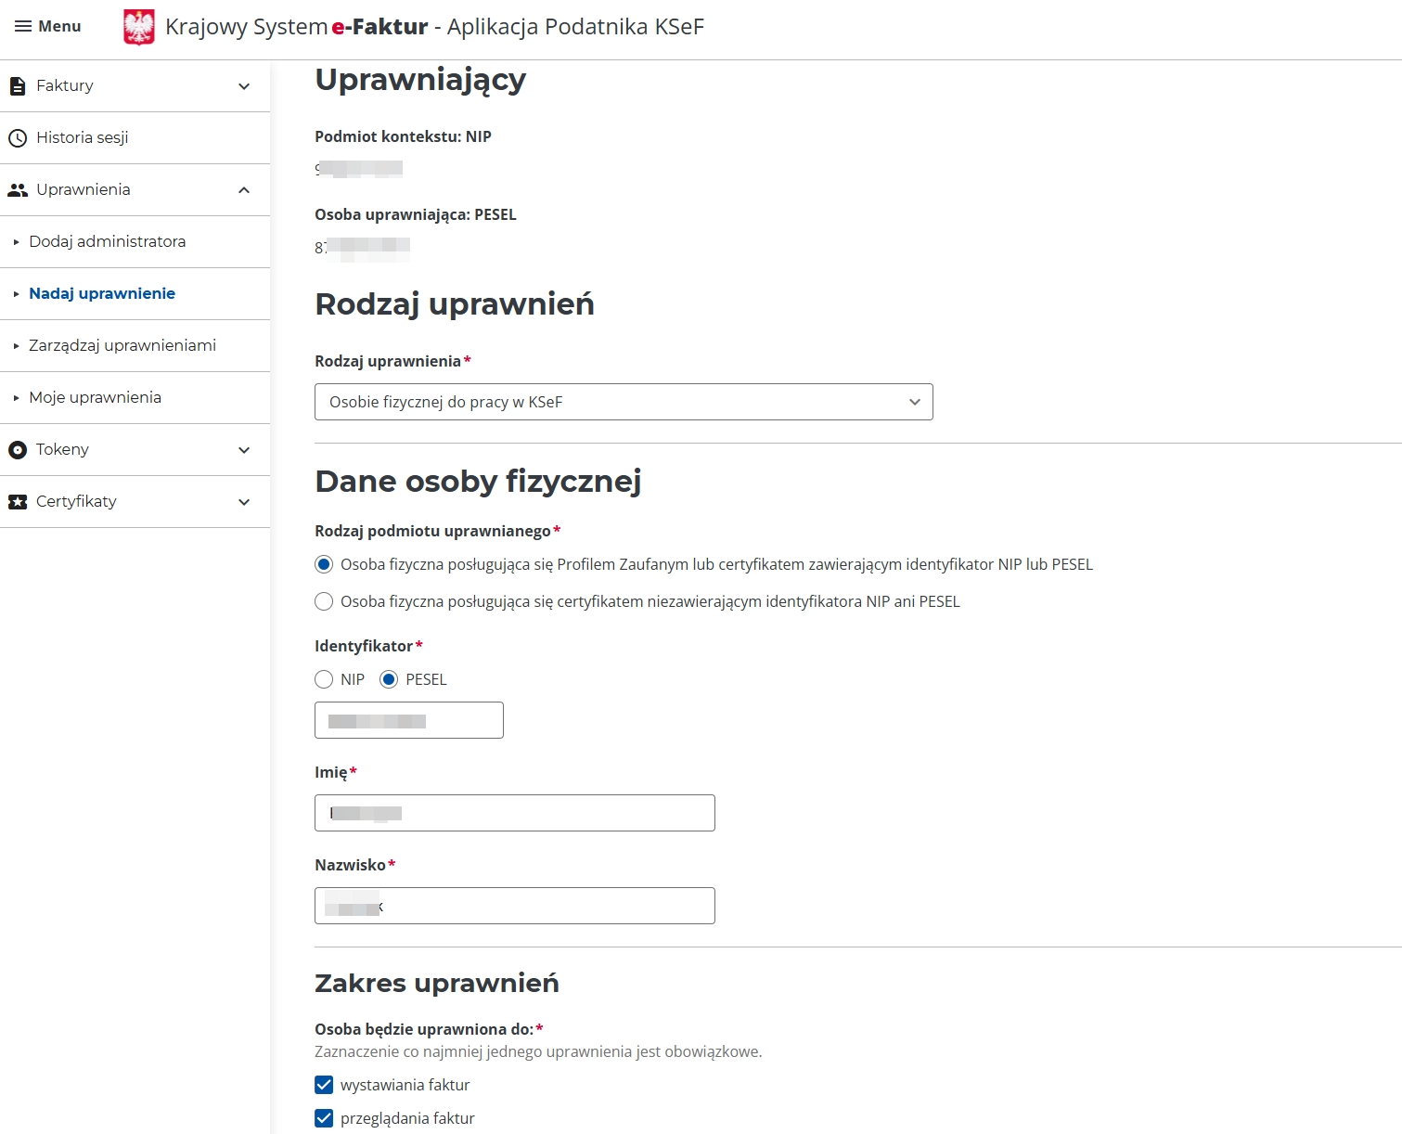Open the Rodzaj uprawnienia dropdown
This screenshot has width=1402, height=1134.
click(x=624, y=402)
